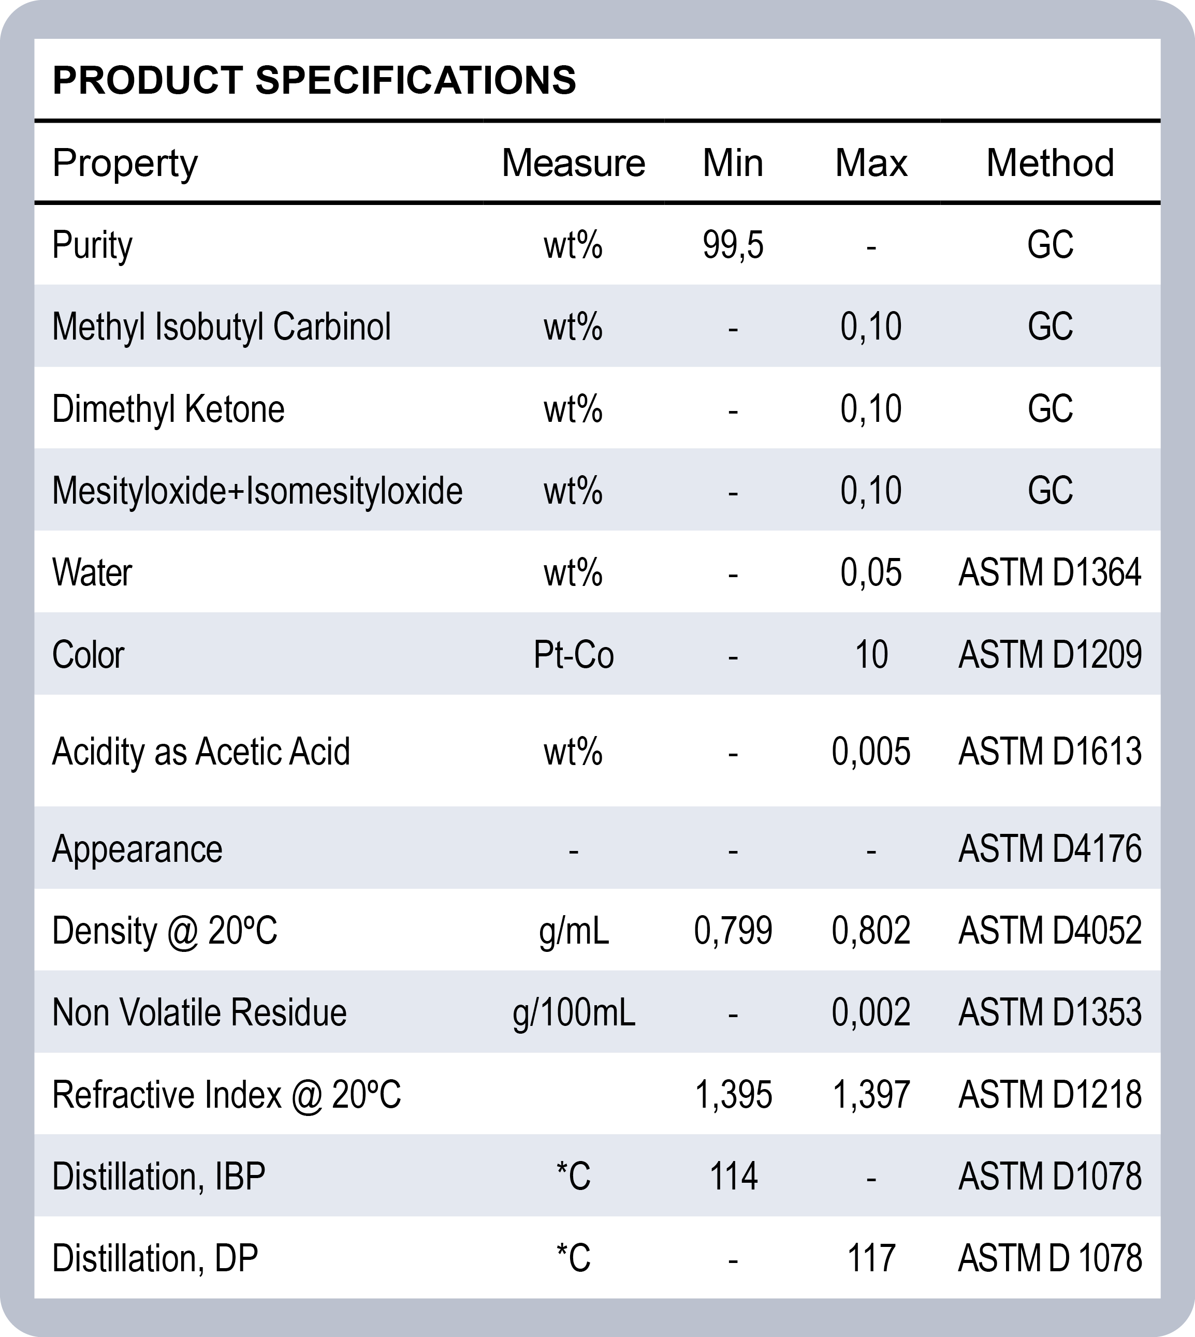Click the Mesityloxide+Isomesityloxide property name
Image resolution: width=1195 pixels, height=1337 pixels.
[x=257, y=490]
